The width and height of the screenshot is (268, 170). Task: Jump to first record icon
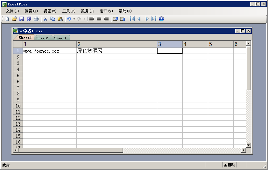point(132,19)
